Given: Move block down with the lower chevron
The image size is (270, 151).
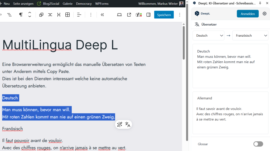Looking at the screenshot, I should tap(30, 16).
